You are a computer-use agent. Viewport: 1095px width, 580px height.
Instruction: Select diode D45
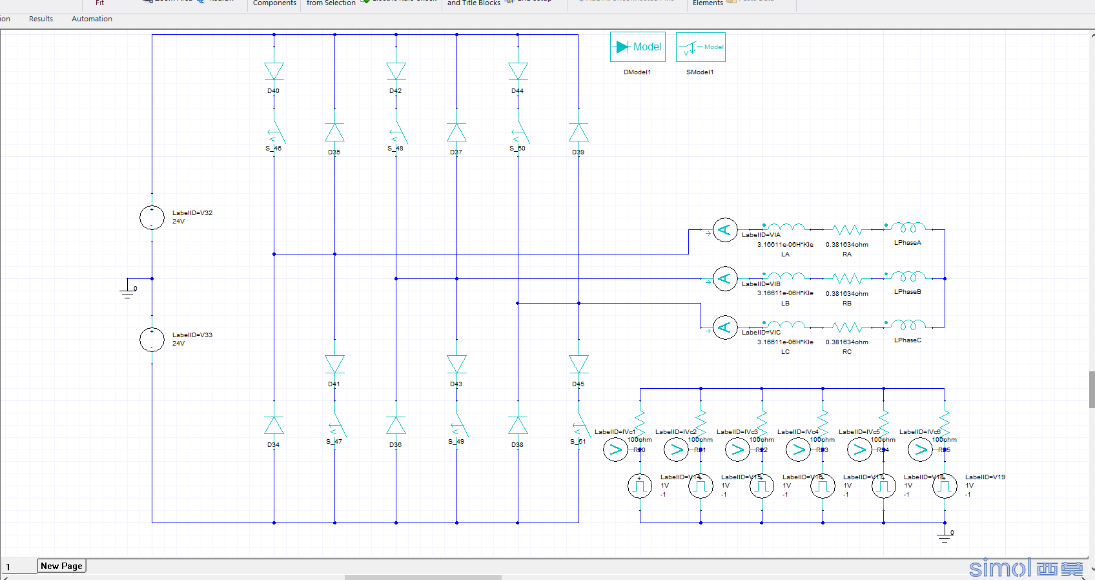click(x=578, y=364)
